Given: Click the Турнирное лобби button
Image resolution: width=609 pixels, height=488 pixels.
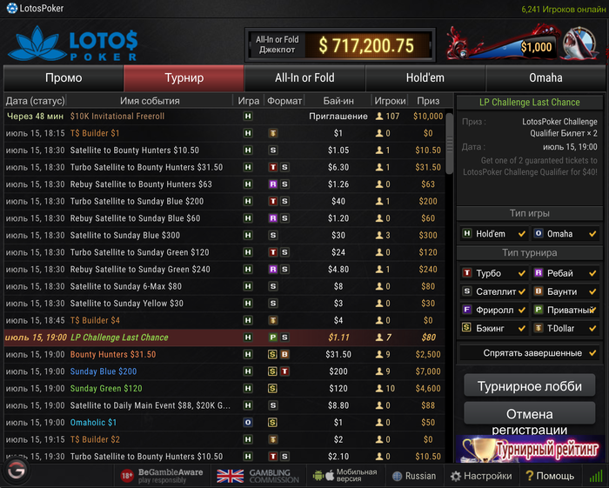Looking at the screenshot, I should pos(529,386).
